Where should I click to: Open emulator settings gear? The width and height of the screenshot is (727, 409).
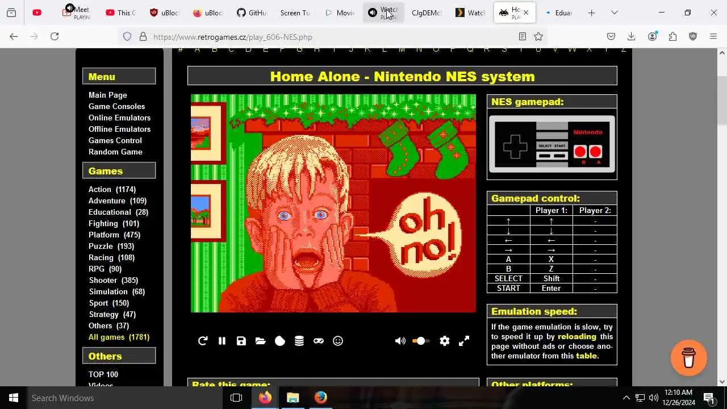pyautogui.click(x=445, y=341)
